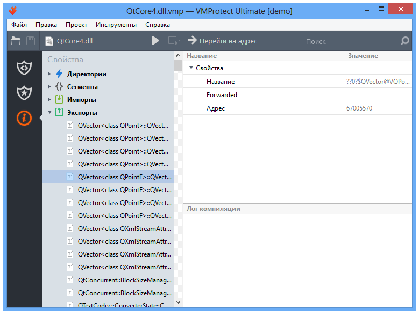Start compilation with the play button
The image size is (419, 314).
[x=155, y=41]
